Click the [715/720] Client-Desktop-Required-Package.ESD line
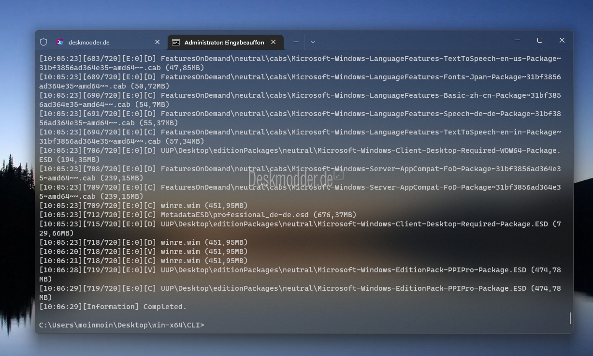This screenshot has height=356, width=593. click(x=300, y=228)
